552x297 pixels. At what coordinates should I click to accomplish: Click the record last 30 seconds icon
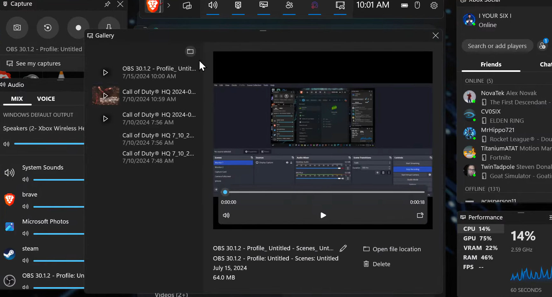pyautogui.click(x=48, y=28)
